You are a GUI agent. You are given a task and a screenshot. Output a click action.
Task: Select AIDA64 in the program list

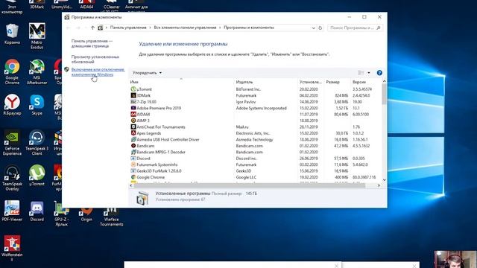[x=255, y=114]
